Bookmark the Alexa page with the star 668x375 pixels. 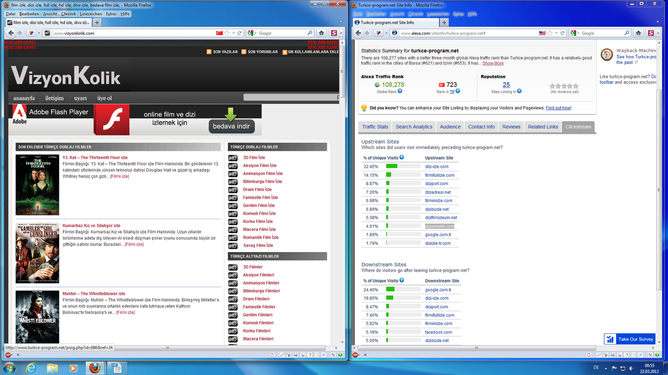coord(550,33)
